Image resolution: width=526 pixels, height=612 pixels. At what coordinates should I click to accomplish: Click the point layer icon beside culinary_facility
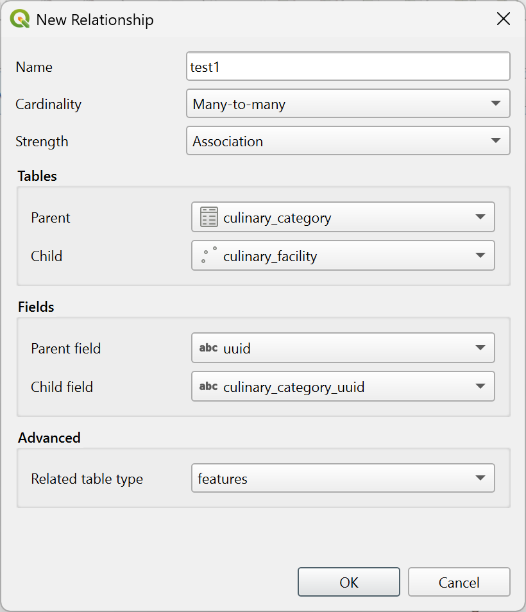point(209,256)
